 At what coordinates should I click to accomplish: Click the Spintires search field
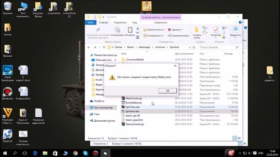(219, 48)
